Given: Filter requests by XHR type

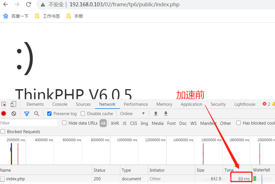Looking at the screenshot, I should pos(115,123).
